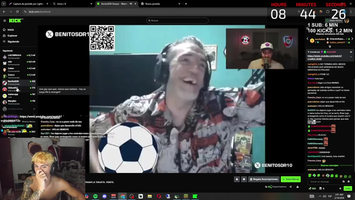Toggle stream notifications bell
The width and height of the screenshot is (355, 200).
237,179
